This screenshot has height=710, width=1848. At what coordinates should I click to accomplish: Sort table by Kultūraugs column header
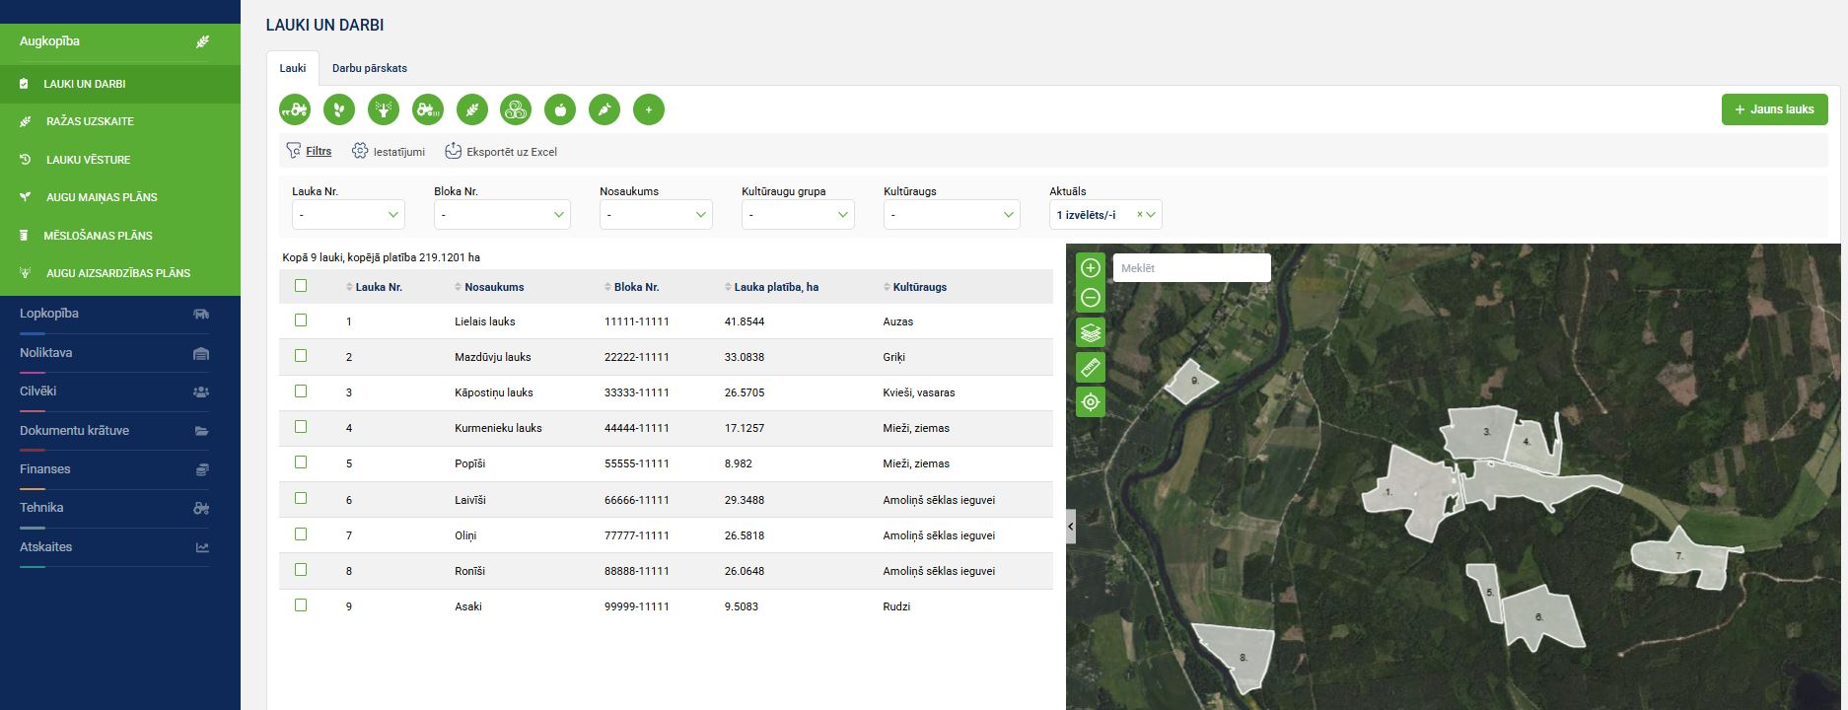pyautogui.click(x=914, y=287)
